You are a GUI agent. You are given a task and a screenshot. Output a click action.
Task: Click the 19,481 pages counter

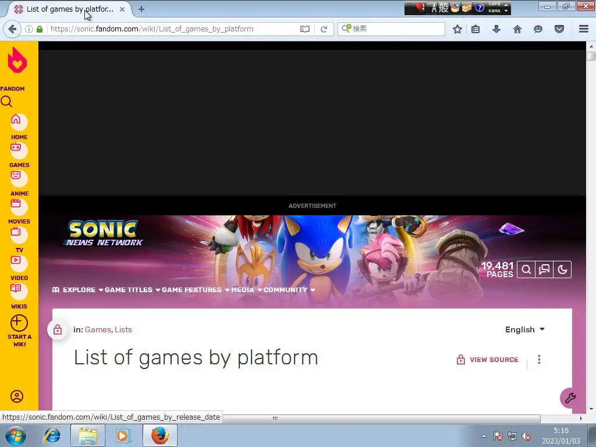click(x=497, y=269)
